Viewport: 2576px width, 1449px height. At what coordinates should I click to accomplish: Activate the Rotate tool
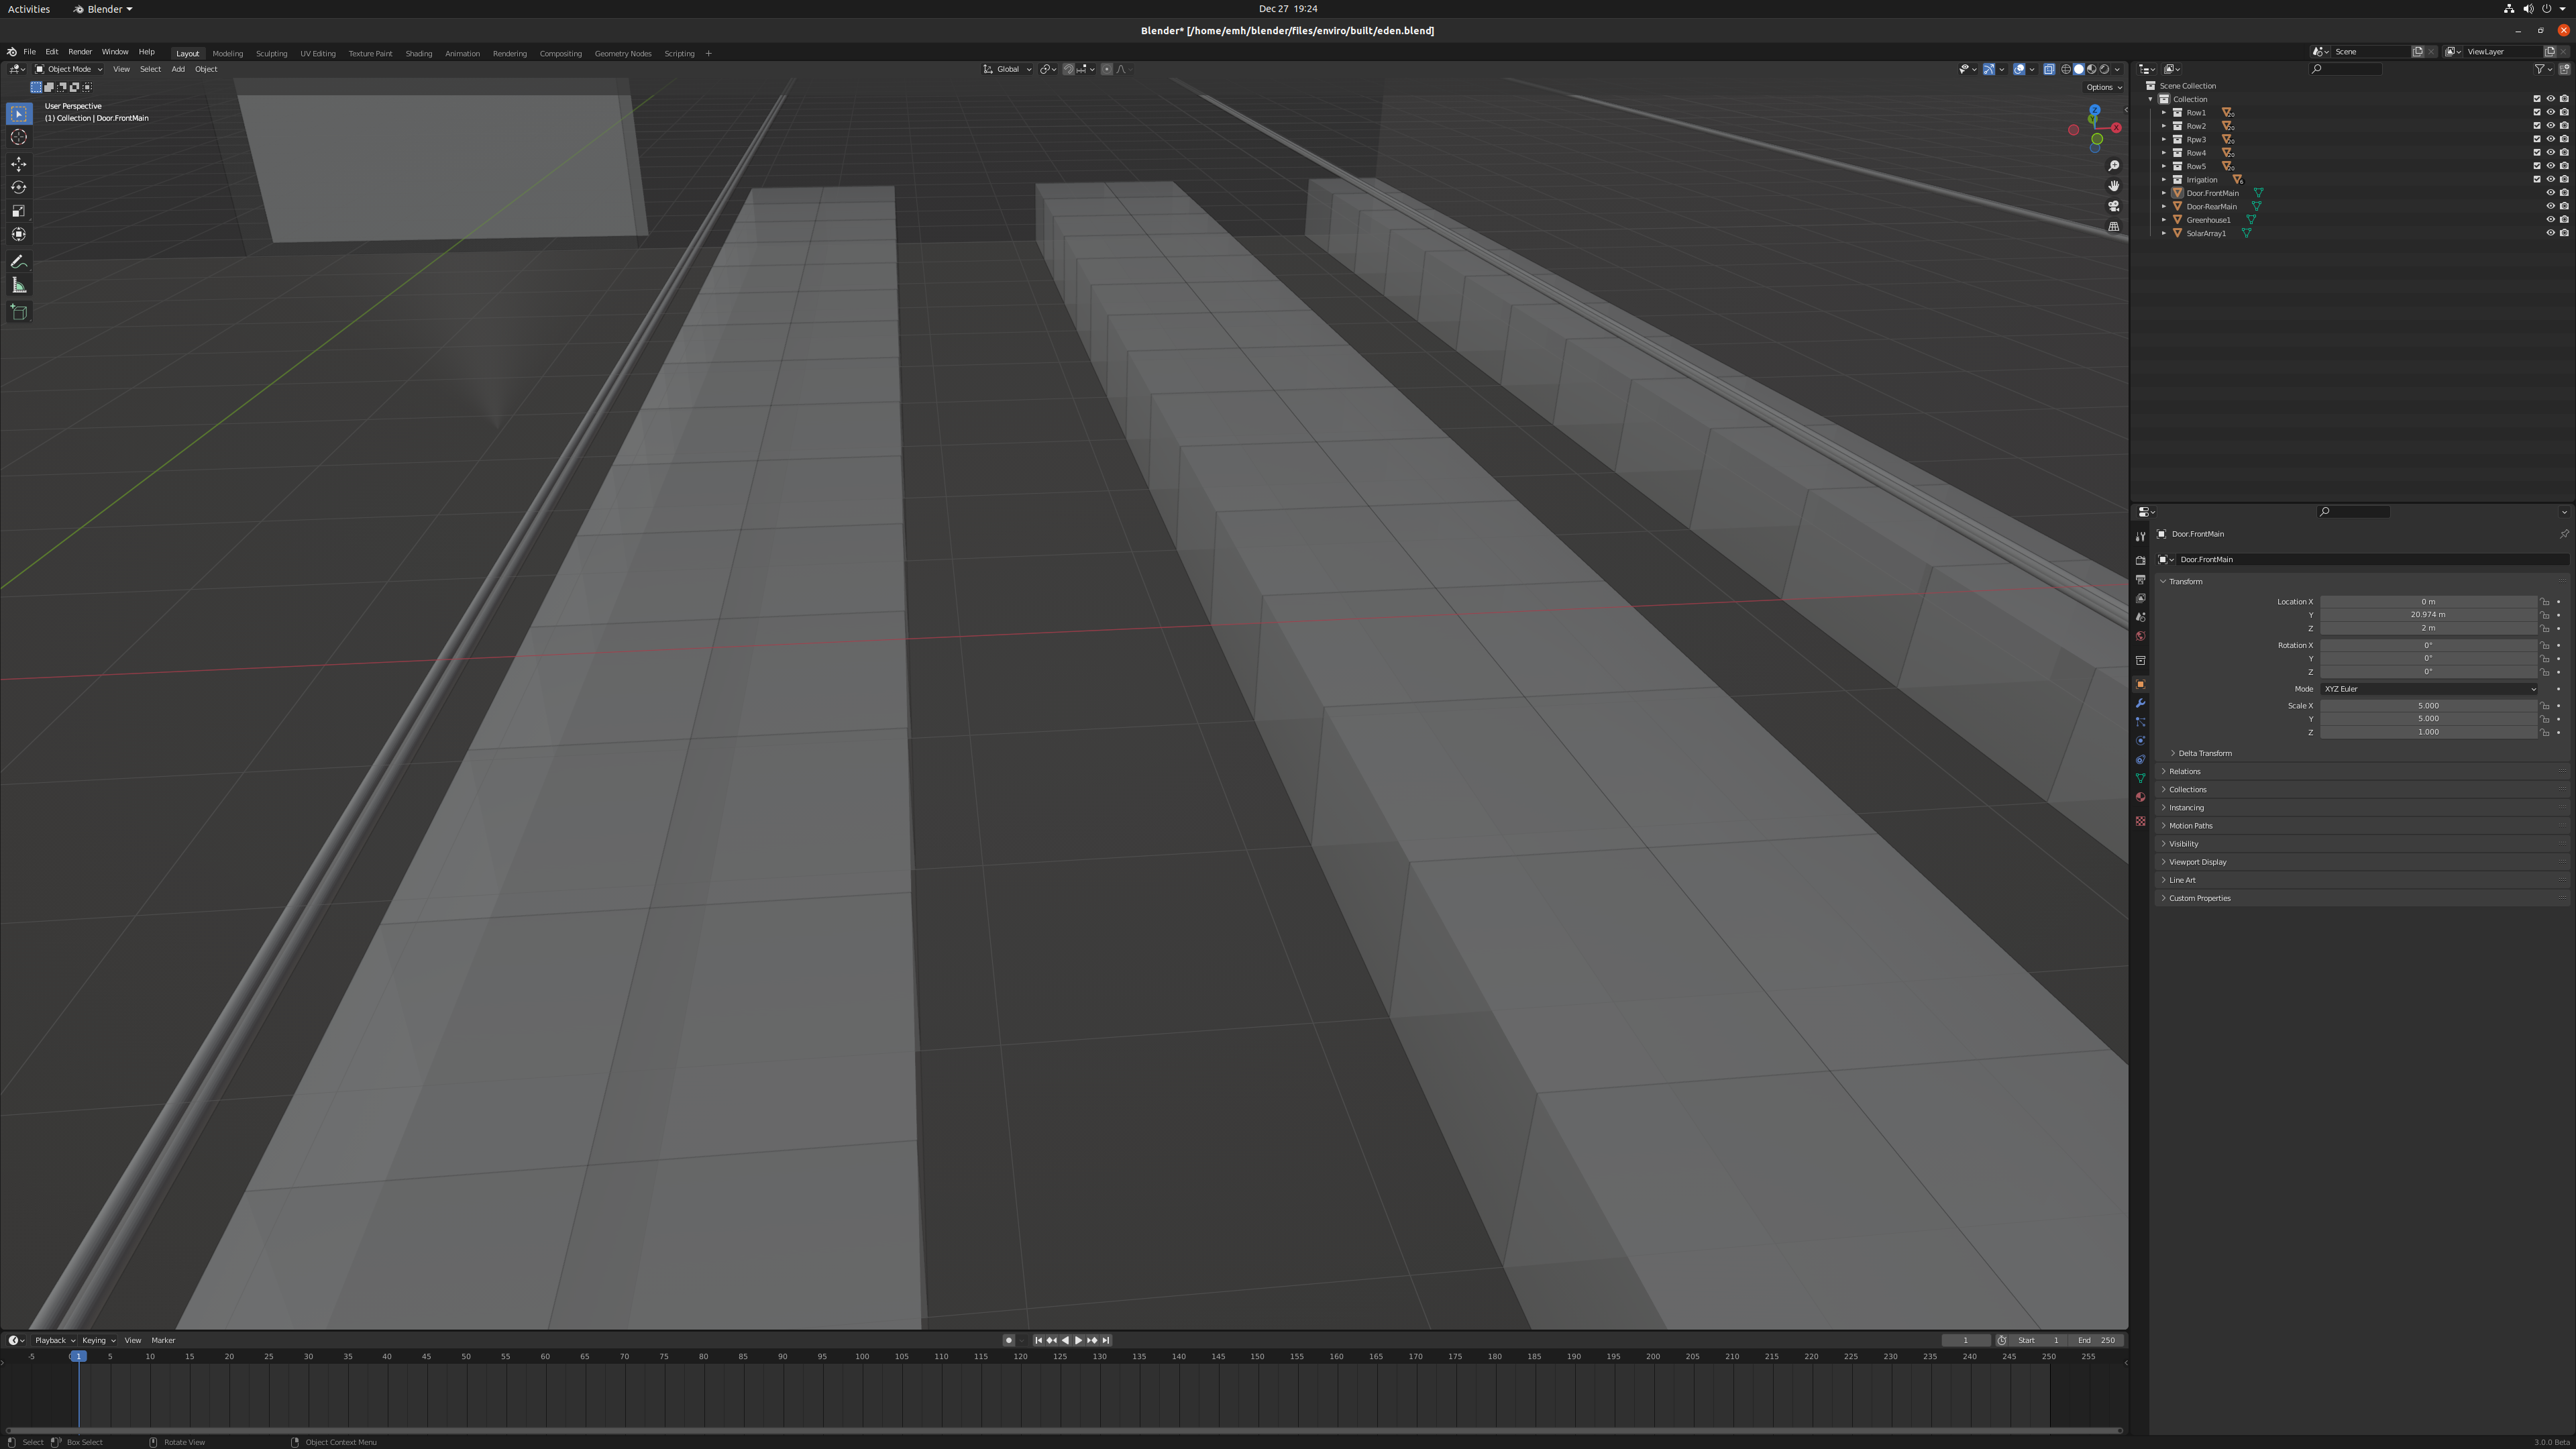coord(19,187)
